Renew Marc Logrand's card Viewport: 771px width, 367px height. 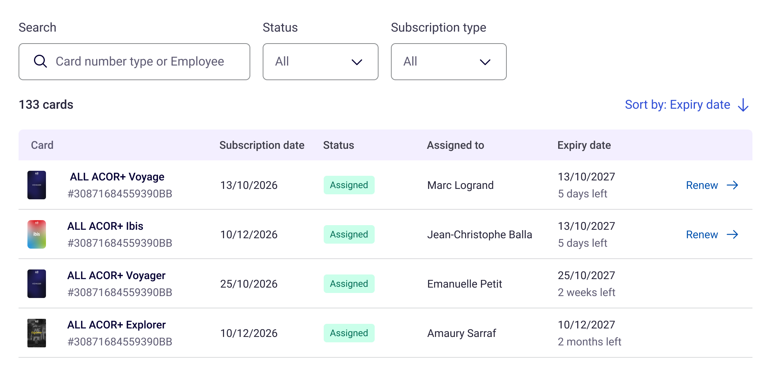point(702,185)
